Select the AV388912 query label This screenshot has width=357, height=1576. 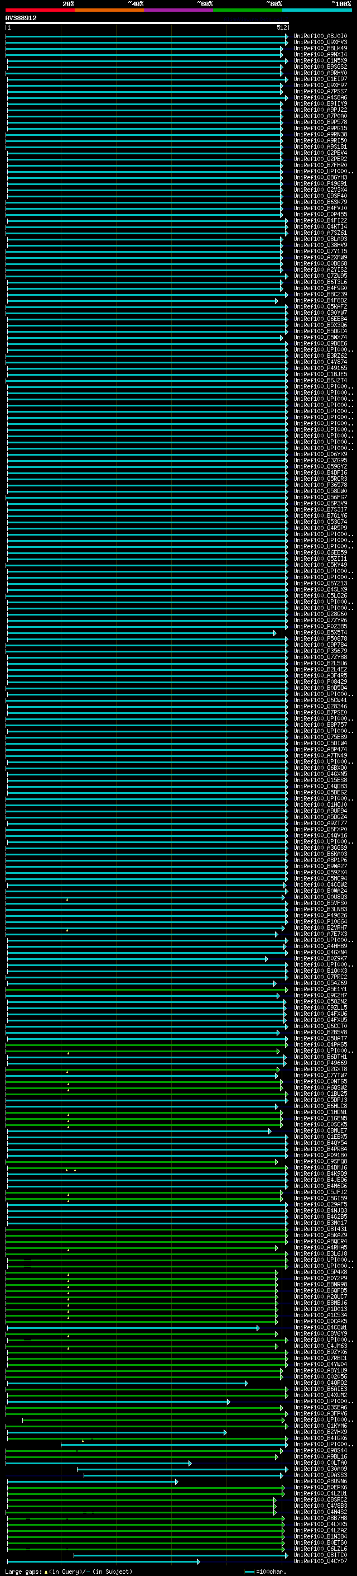(21, 18)
